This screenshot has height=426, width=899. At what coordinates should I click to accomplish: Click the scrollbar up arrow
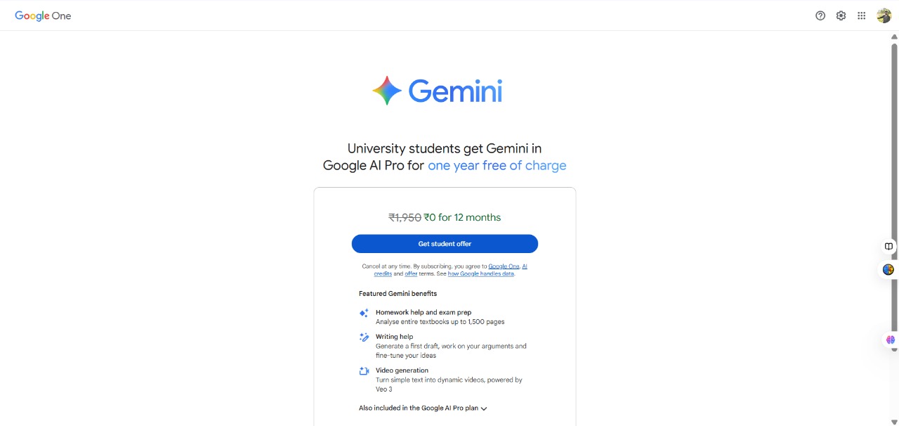pos(894,37)
